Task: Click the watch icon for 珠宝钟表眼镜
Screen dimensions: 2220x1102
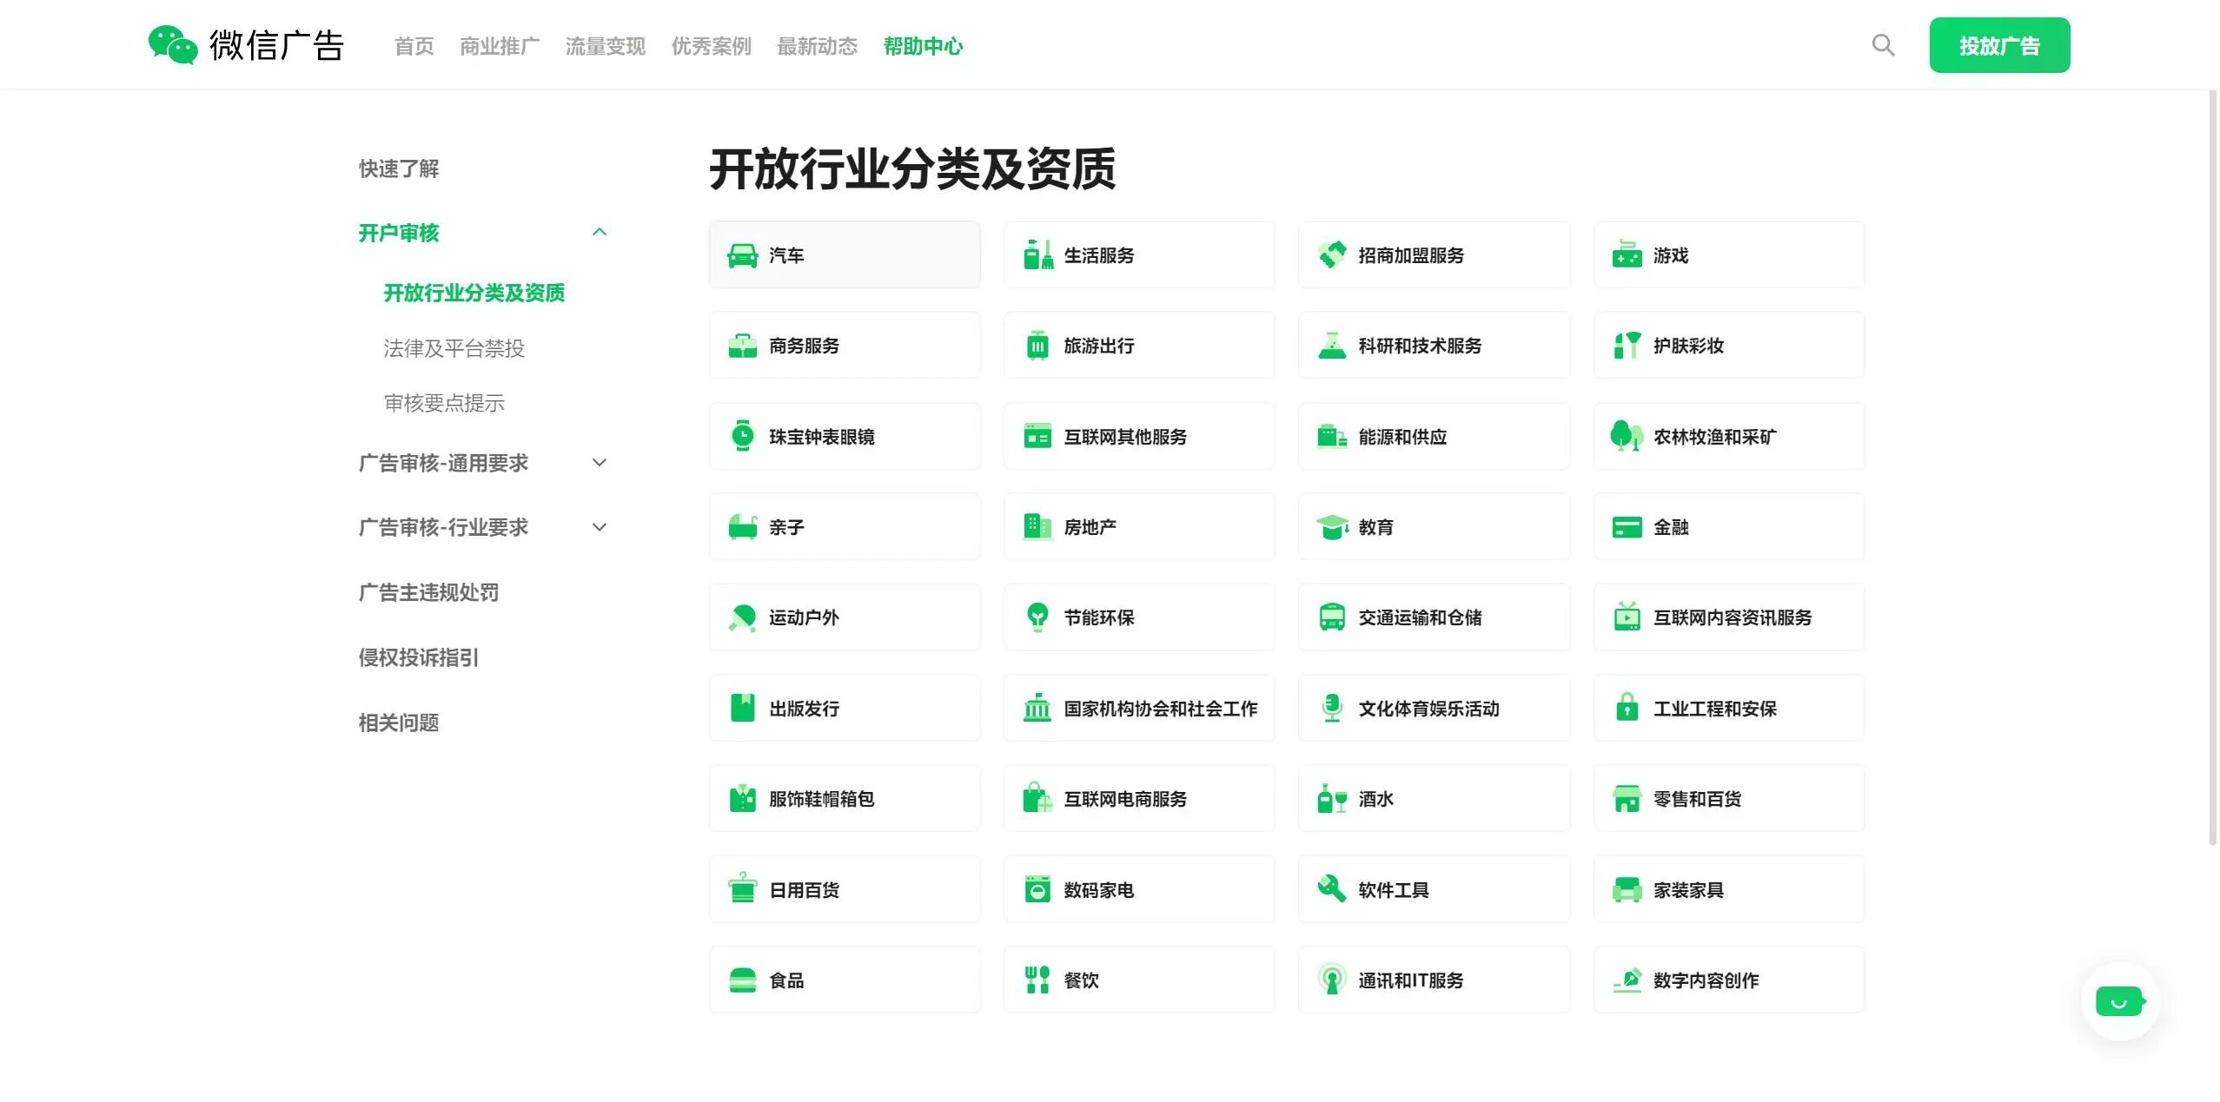Action: point(742,436)
